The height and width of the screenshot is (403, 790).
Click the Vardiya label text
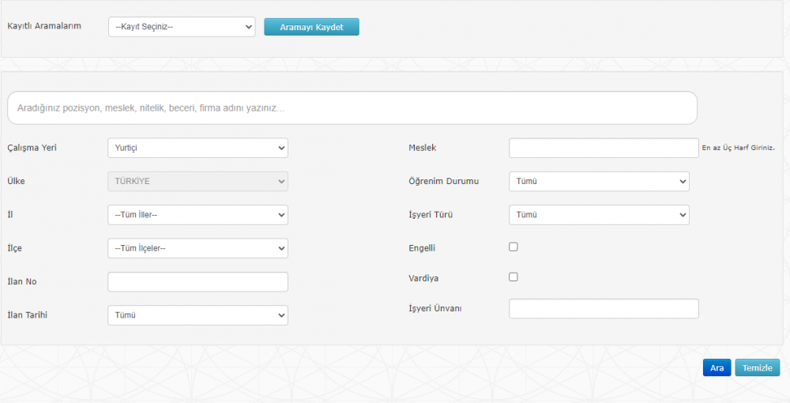(x=423, y=278)
